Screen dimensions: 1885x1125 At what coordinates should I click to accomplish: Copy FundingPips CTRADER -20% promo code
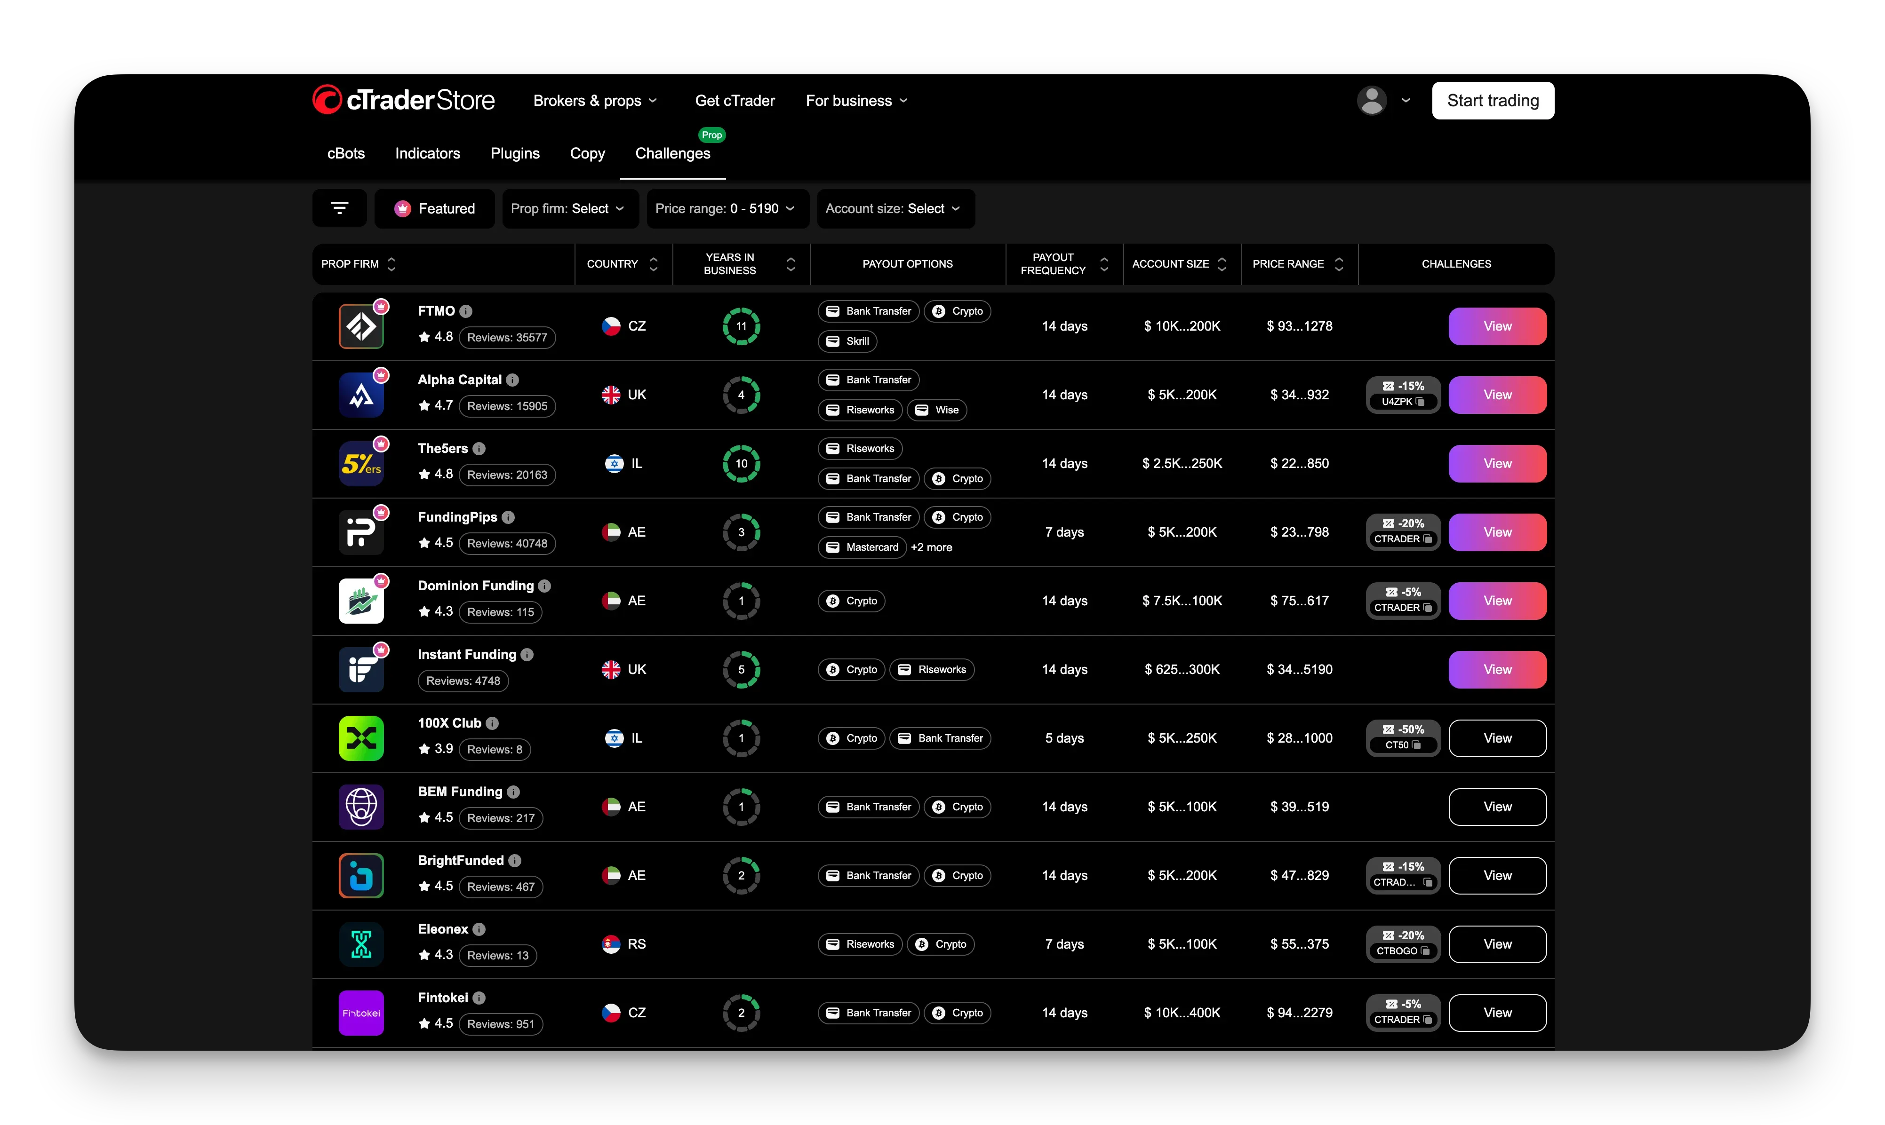[1428, 539]
